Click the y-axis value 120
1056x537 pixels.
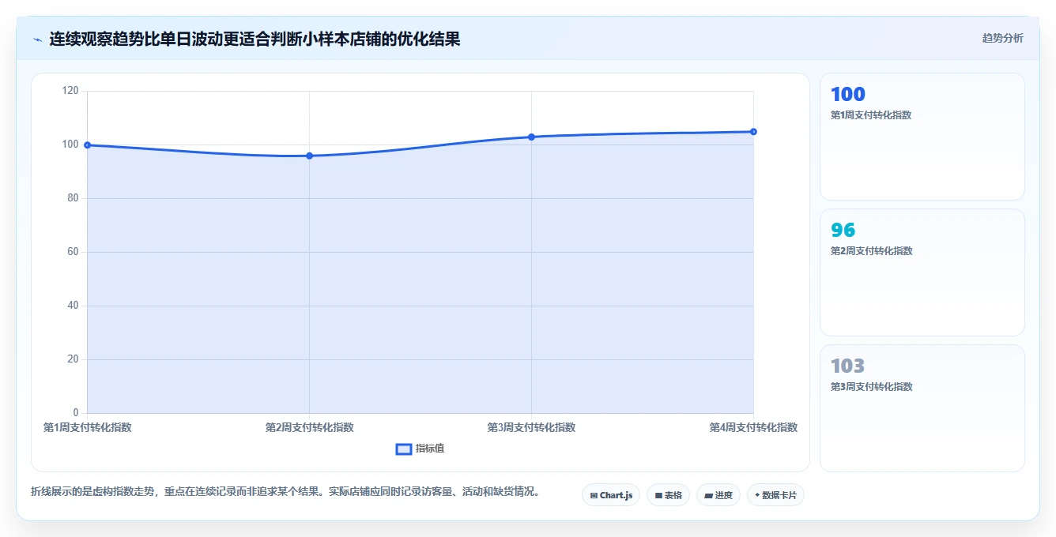[70, 91]
